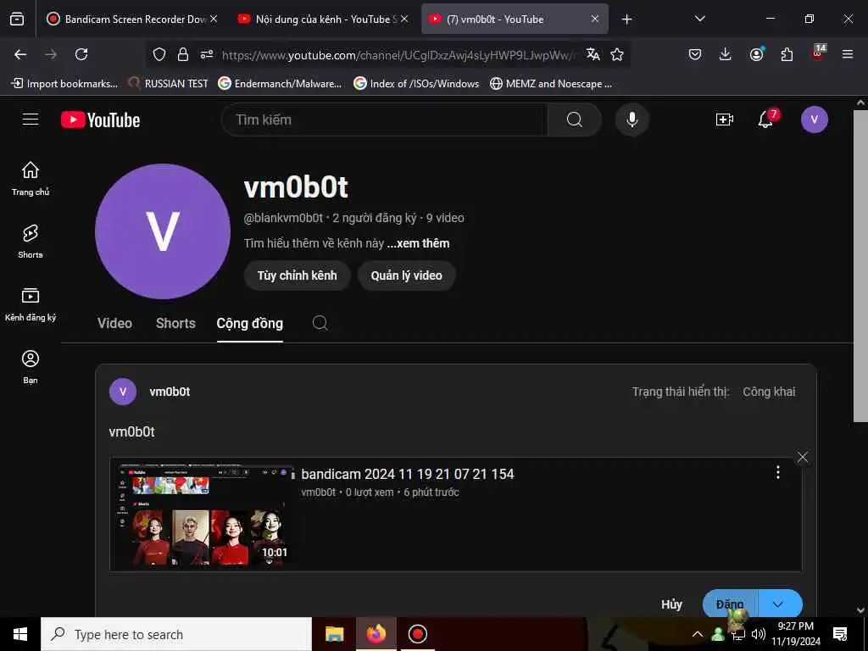
Task: Open the Firefox application menu
Action: click(x=848, y=54)
